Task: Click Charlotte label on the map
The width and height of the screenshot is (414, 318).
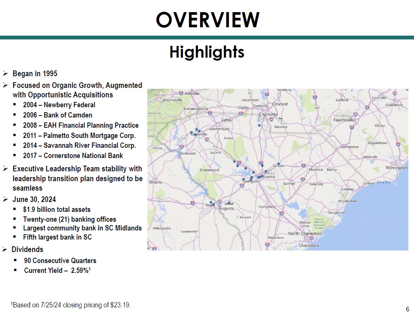Action: [268, 114]
